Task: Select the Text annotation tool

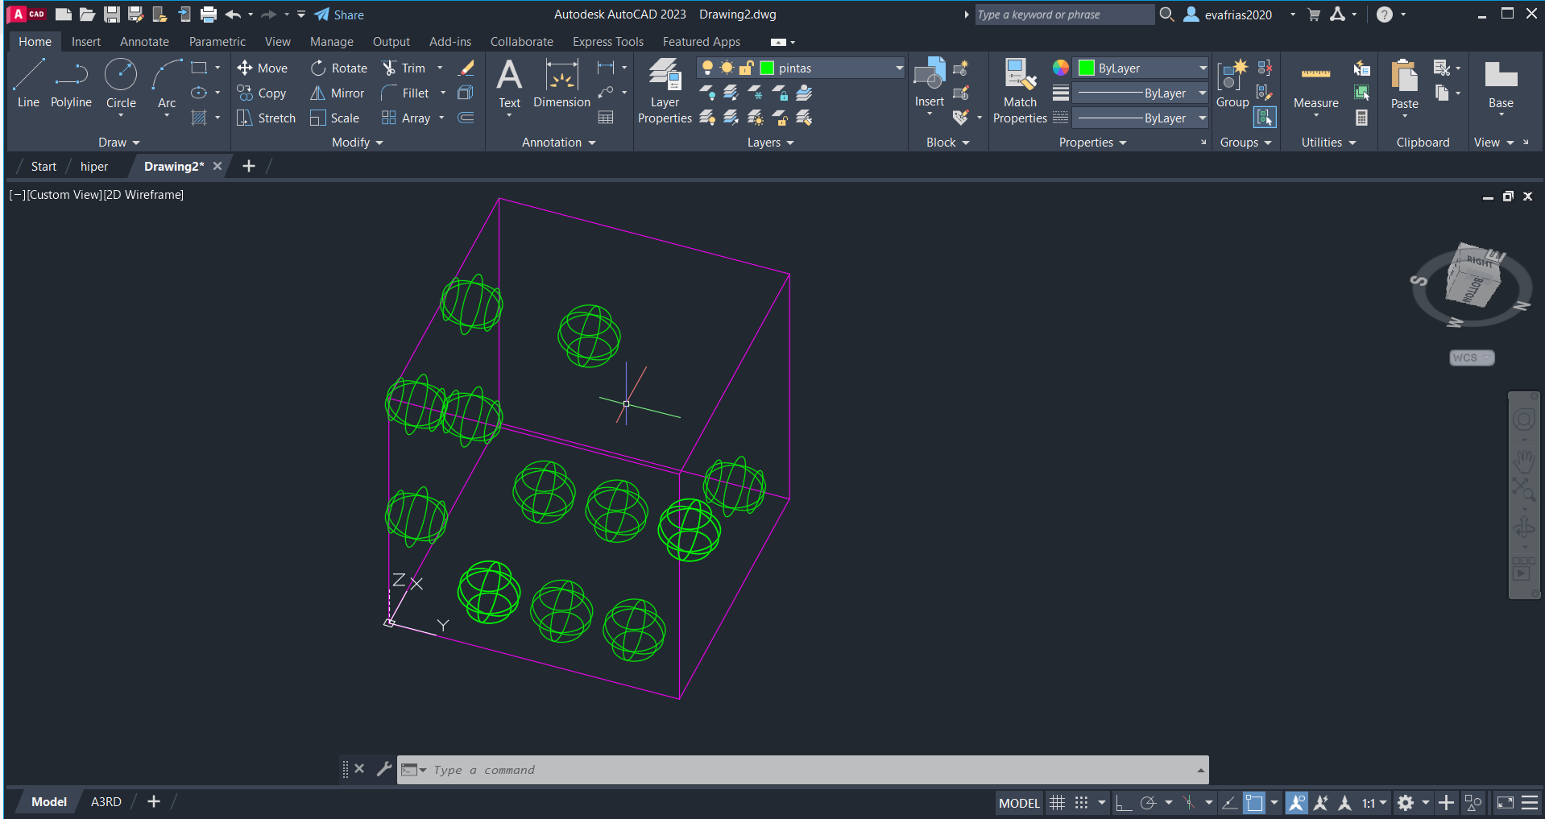Action: click(x=509, y=82)
